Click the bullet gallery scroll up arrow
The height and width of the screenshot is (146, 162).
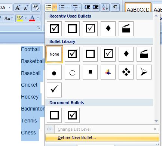pos(156,16)
